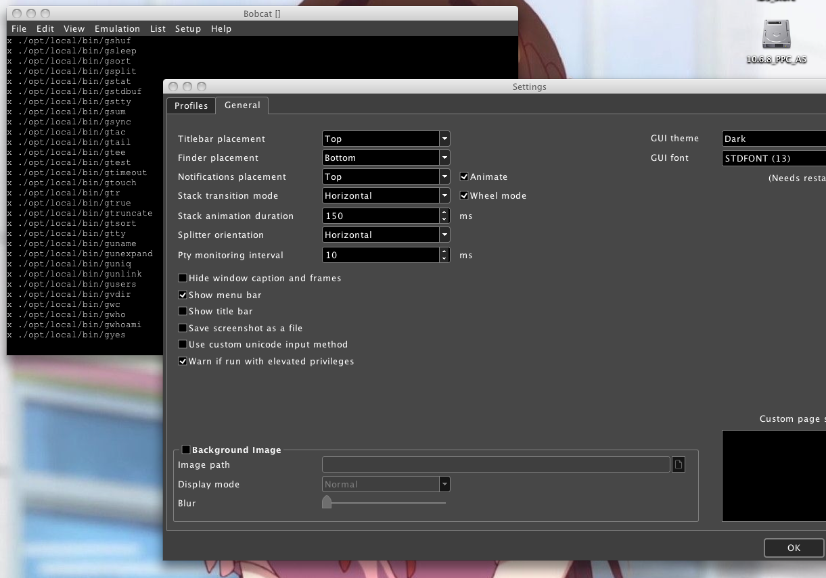This screenshot has width=826, height=578.
Task: Adjust the Blur slider handle
Action: click(327, 502)
